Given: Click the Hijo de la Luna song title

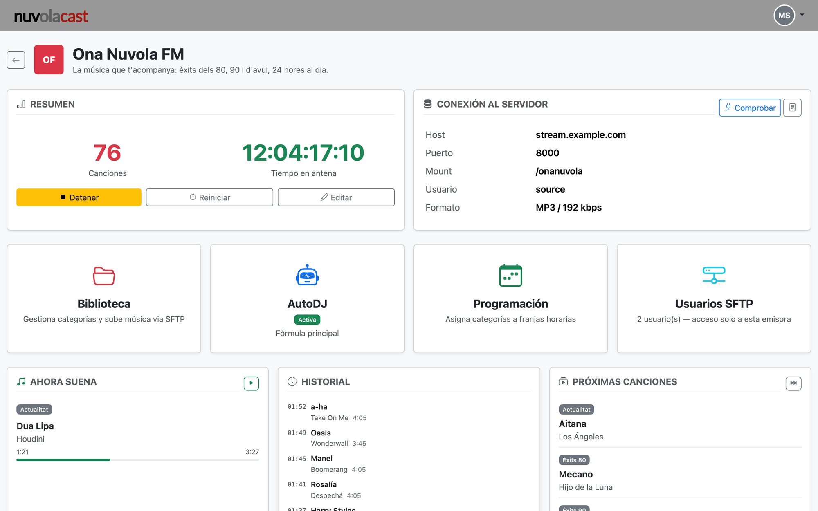Looking at the screenshot, I should click(x=586, y=487).
